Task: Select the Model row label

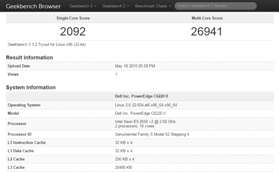Action: pyautogui.click(x=13, y=113)
